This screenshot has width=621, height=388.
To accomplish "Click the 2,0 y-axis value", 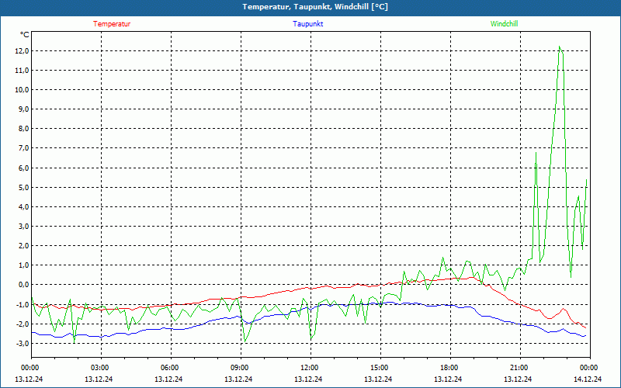I will [x=23, y=246].
